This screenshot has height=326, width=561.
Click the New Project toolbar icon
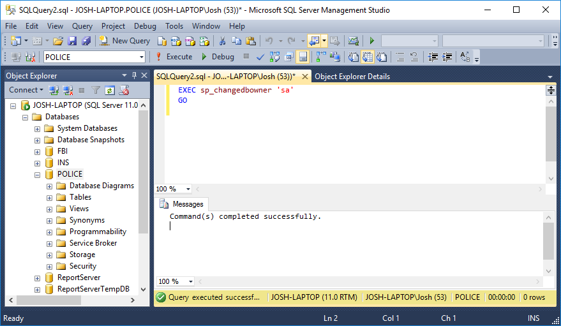coord(16,41)
